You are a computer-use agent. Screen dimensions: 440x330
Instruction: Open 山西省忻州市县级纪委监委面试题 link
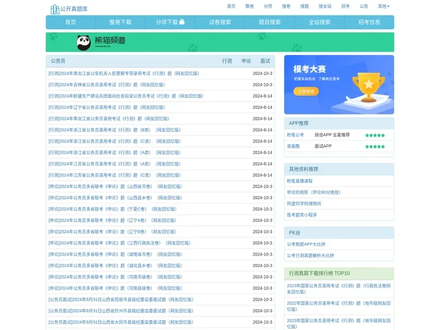[x=121, y=311]
